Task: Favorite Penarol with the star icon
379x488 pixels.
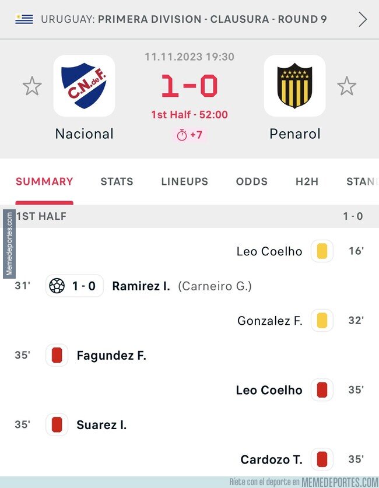Action: 346,86
